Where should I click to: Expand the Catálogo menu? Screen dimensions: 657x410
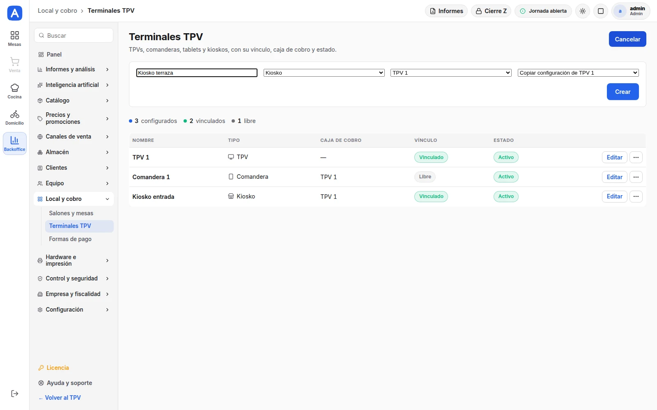[x=74, y=100]
